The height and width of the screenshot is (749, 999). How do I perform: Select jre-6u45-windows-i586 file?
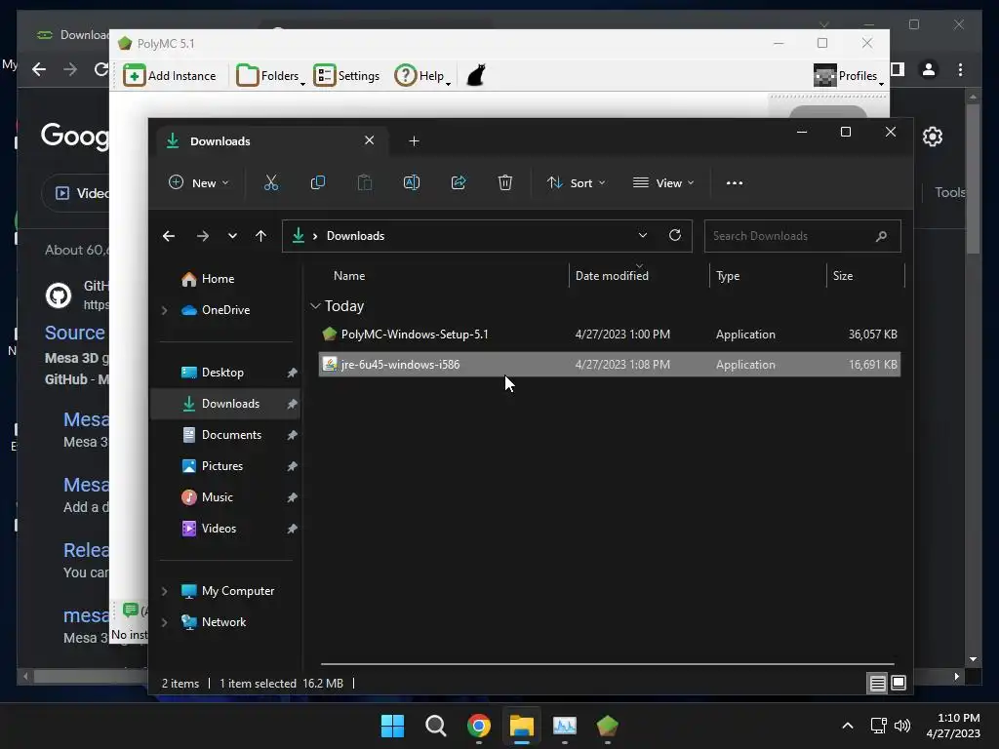tap(609, 365)
